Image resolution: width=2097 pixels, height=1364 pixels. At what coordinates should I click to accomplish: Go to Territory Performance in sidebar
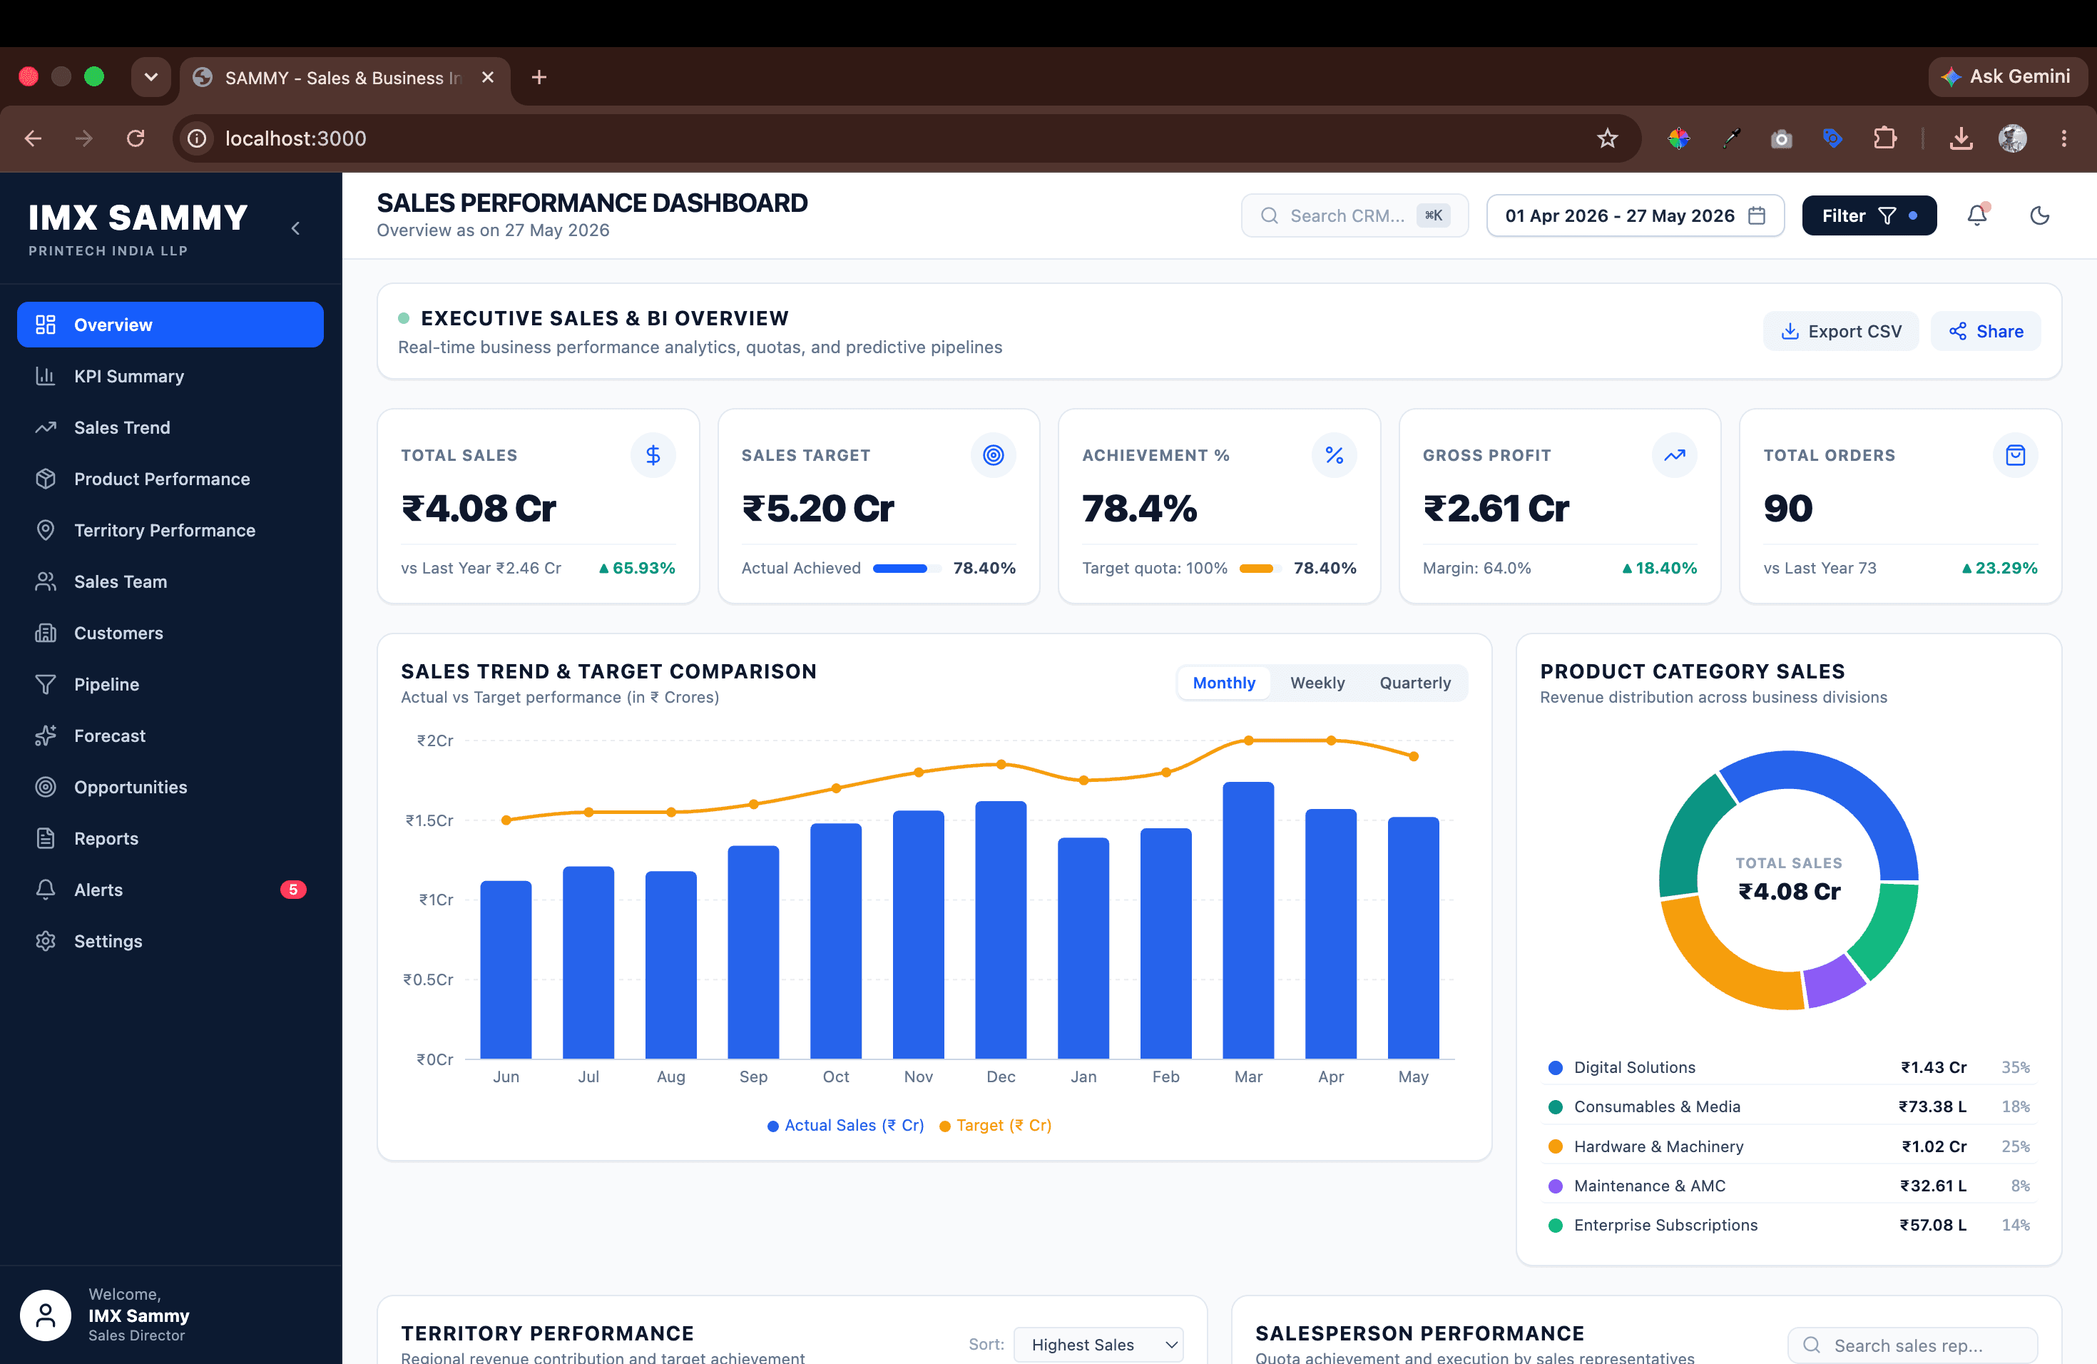(170, 531)
